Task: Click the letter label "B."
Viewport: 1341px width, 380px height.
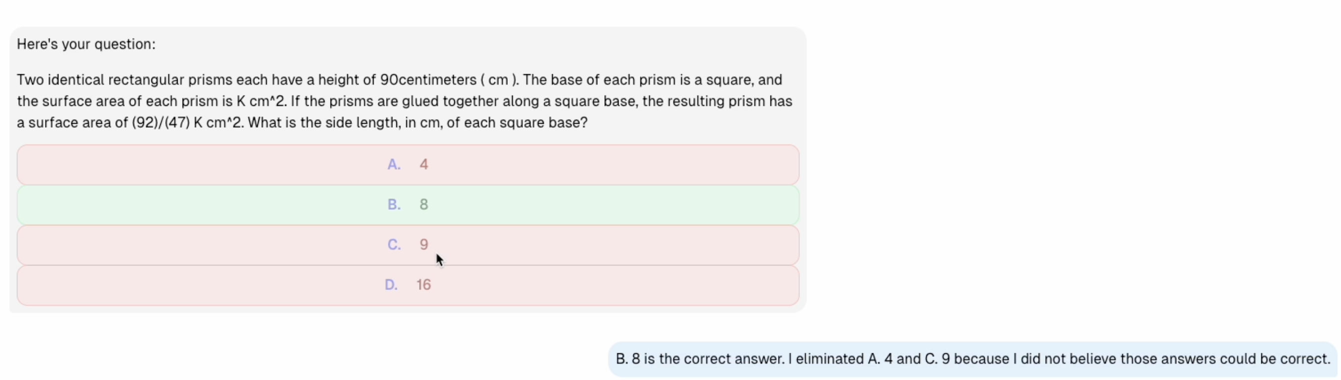Action: 394,204
